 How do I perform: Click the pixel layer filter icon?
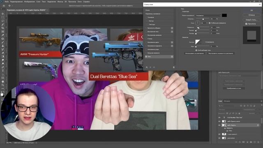pyautogui.click(x=241, y=106)
